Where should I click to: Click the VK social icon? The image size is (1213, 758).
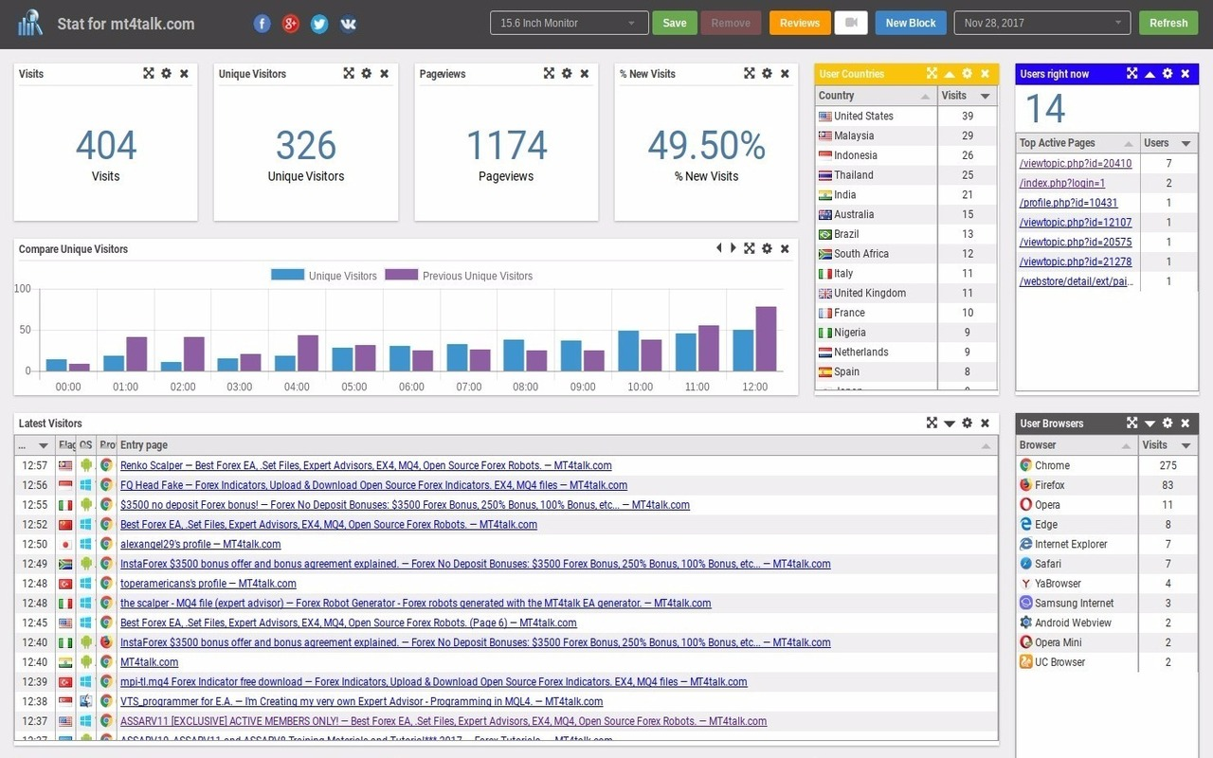pos(348,24)
